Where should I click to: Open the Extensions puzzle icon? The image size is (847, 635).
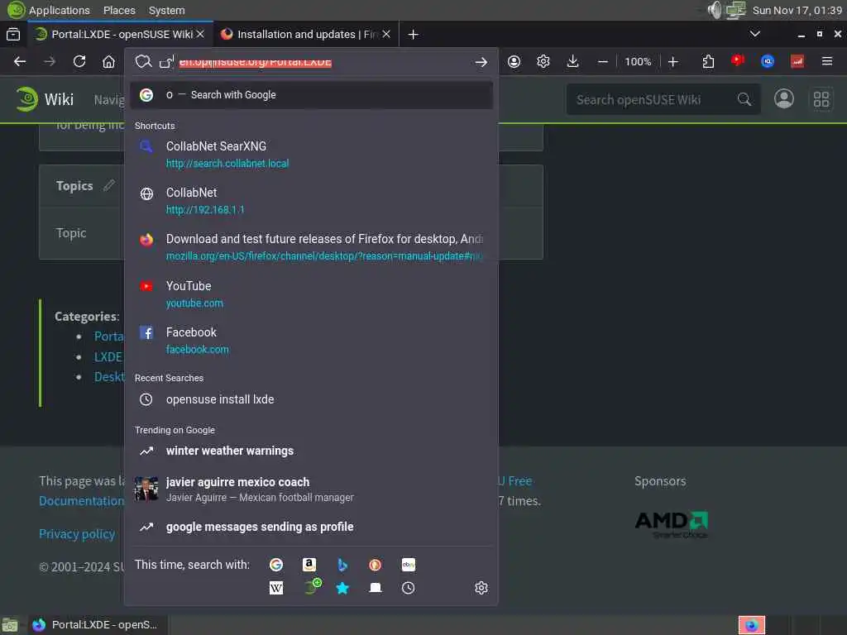(x=708, y=61)
